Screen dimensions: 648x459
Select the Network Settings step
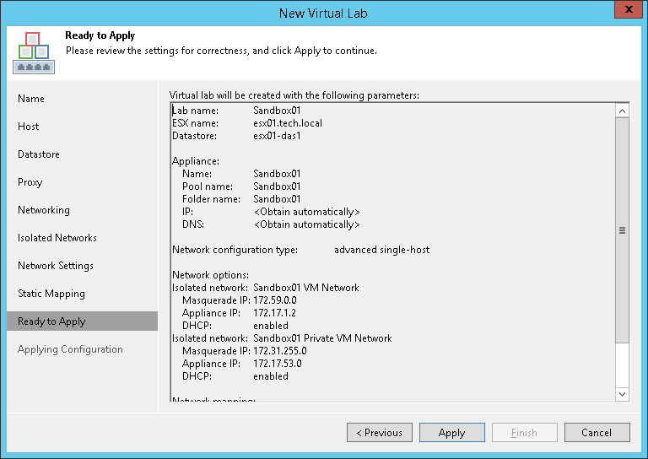[x=56, y=266]
